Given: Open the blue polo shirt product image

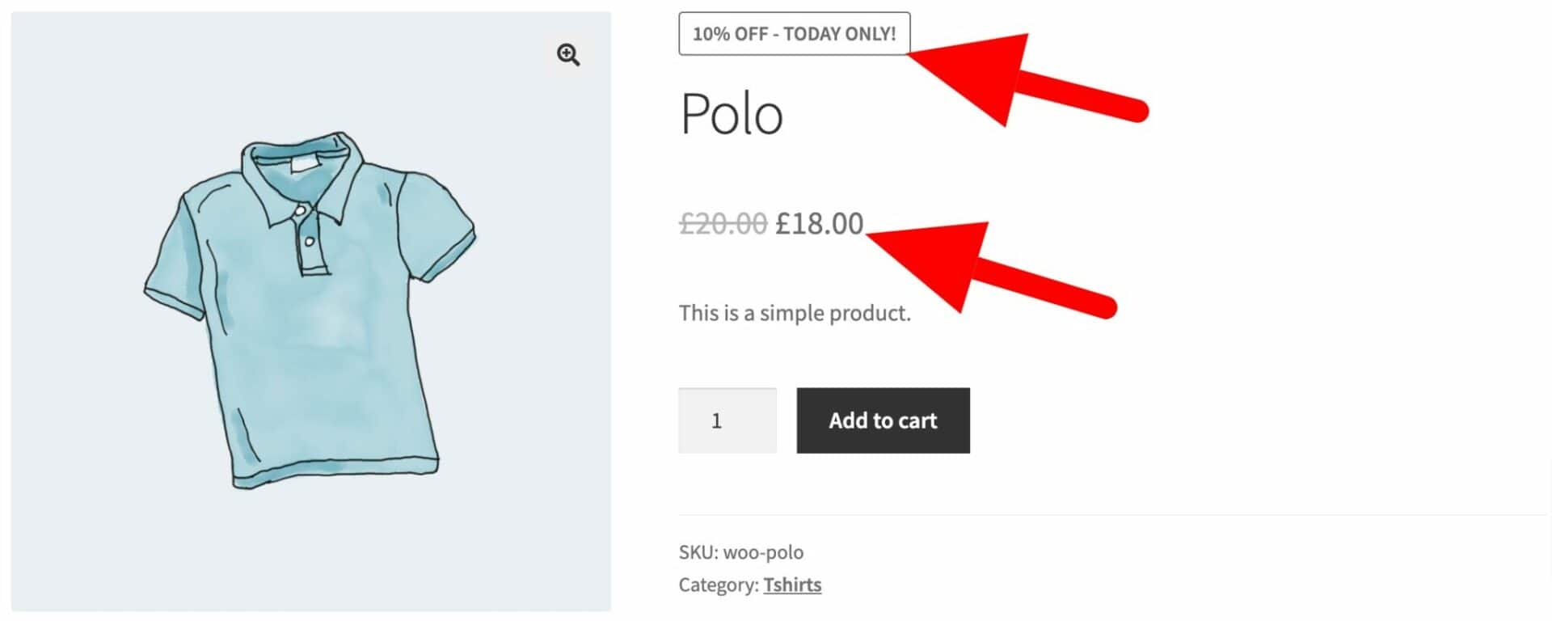Looking at the screenshot, I should tap(311, 311).
